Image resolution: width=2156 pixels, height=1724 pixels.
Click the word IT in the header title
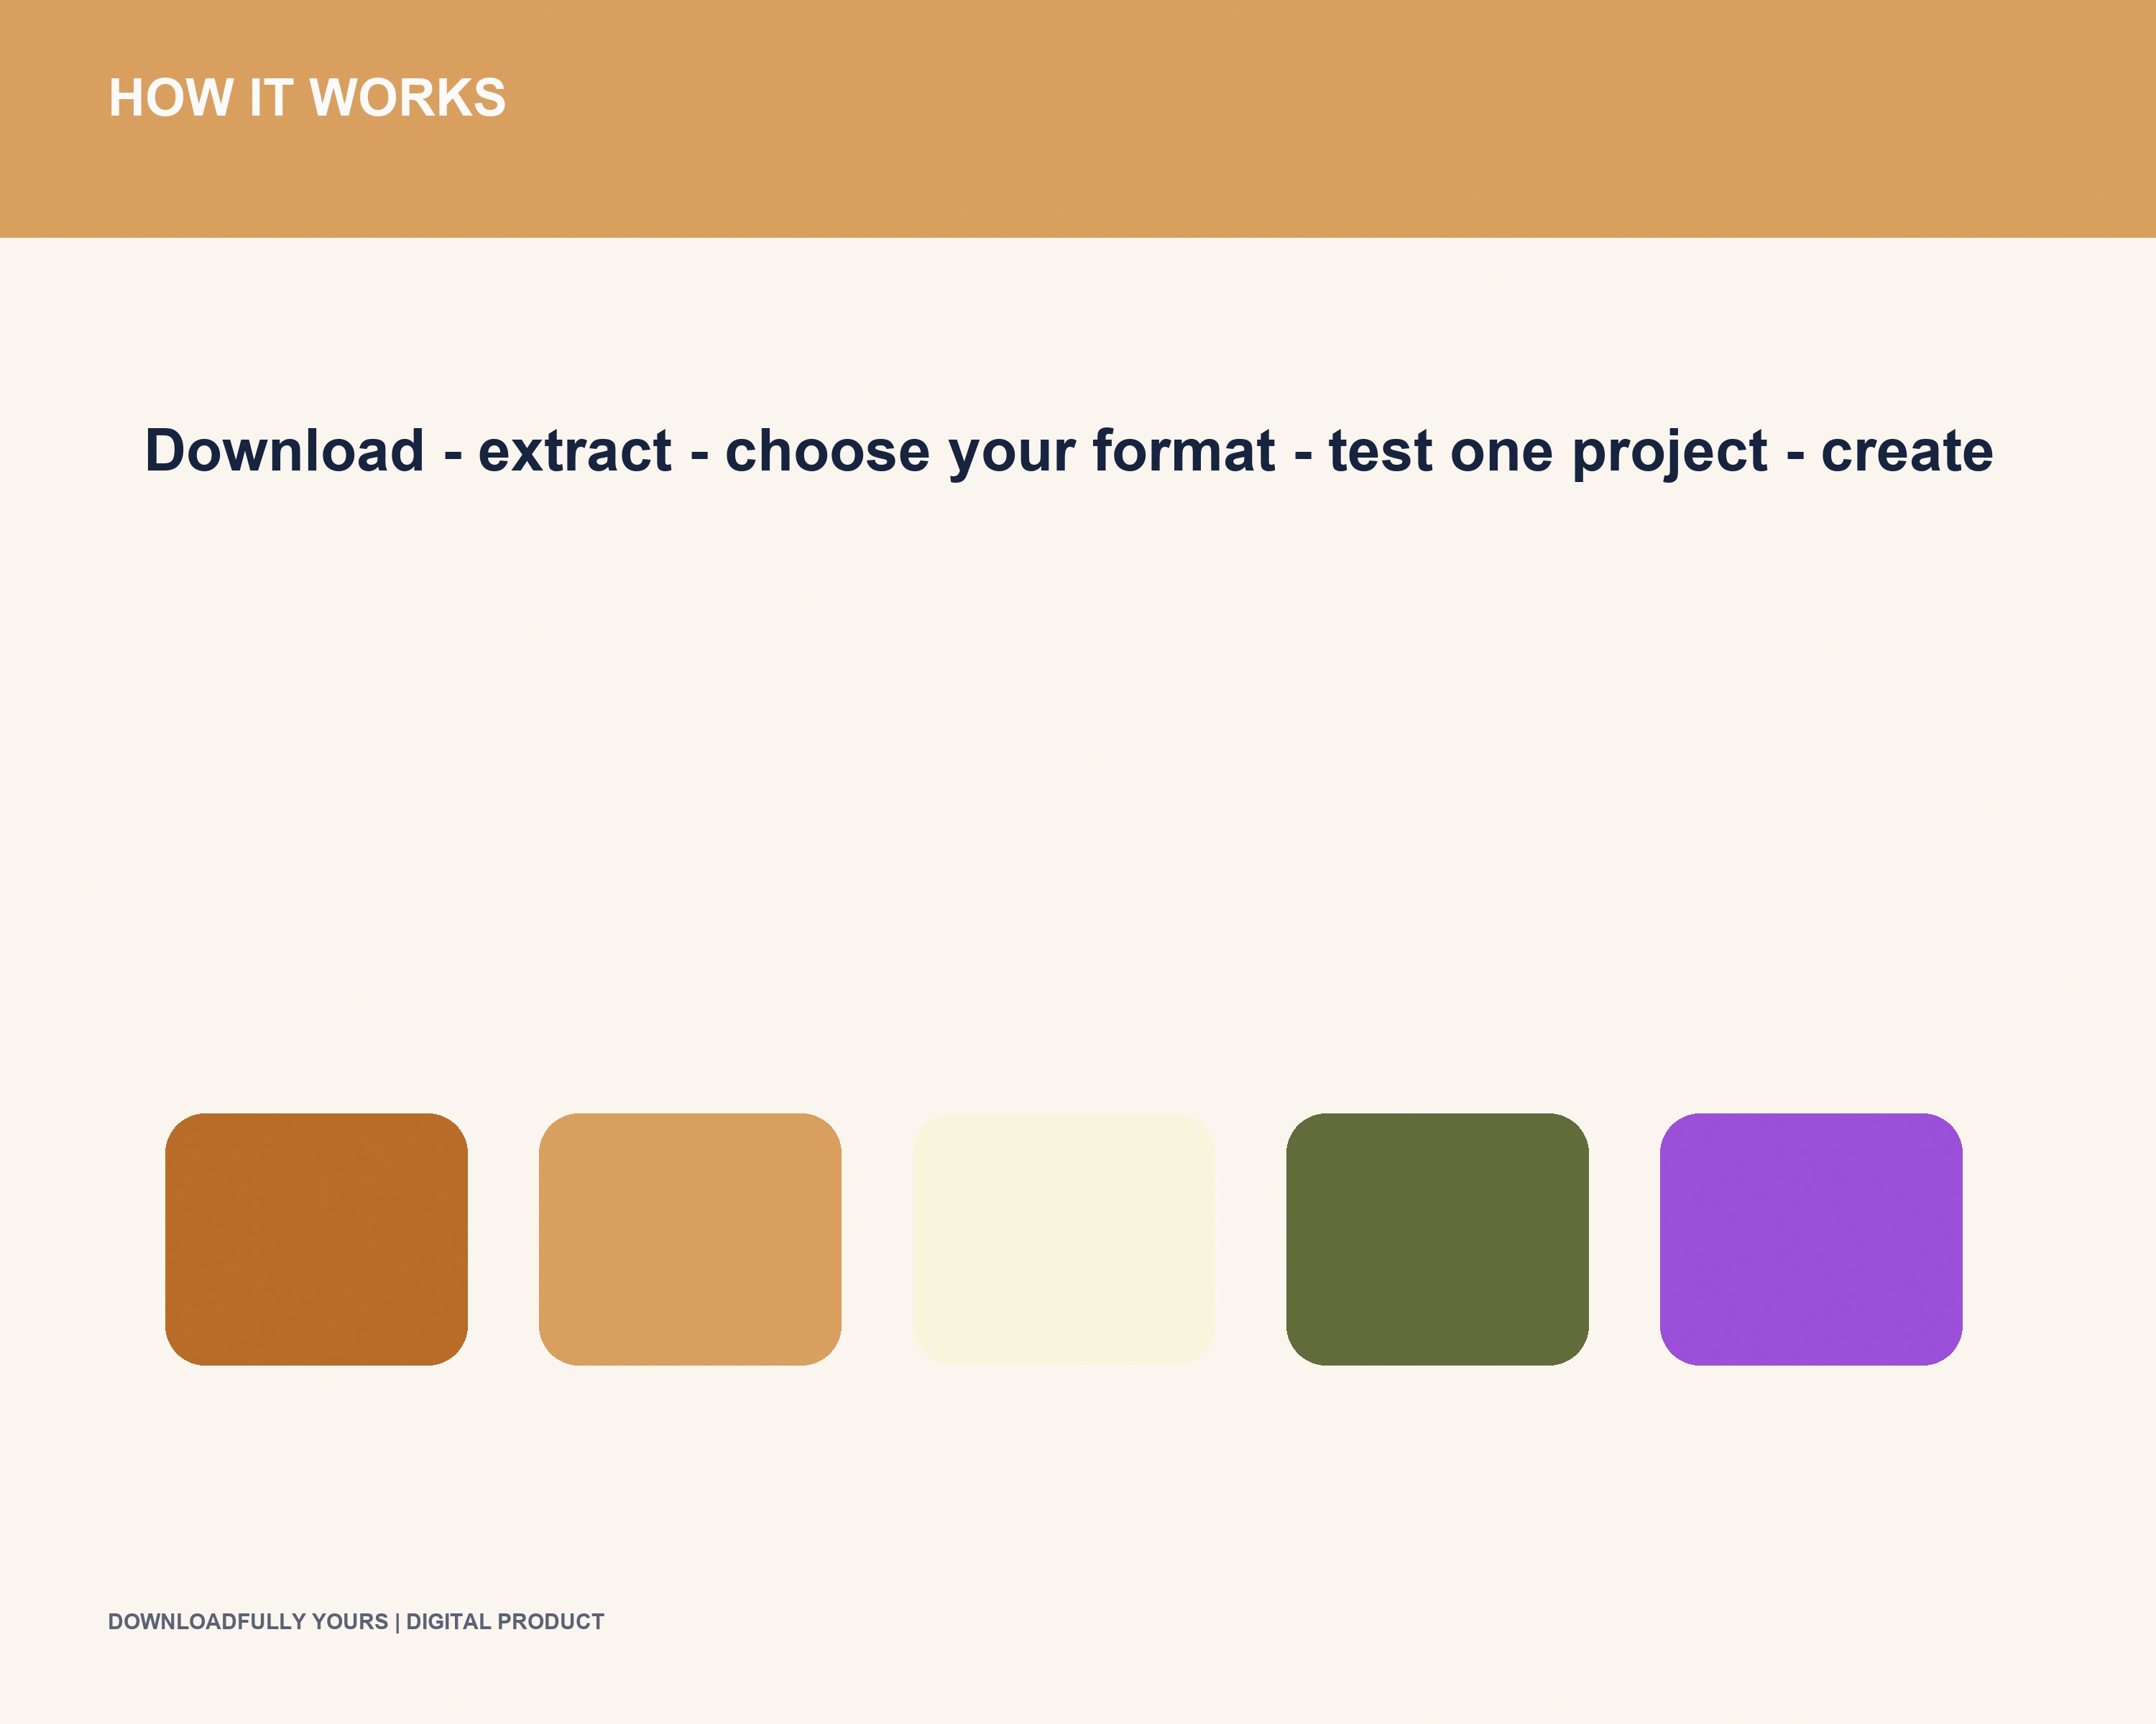pyautogui.click(x=271, y=98)
